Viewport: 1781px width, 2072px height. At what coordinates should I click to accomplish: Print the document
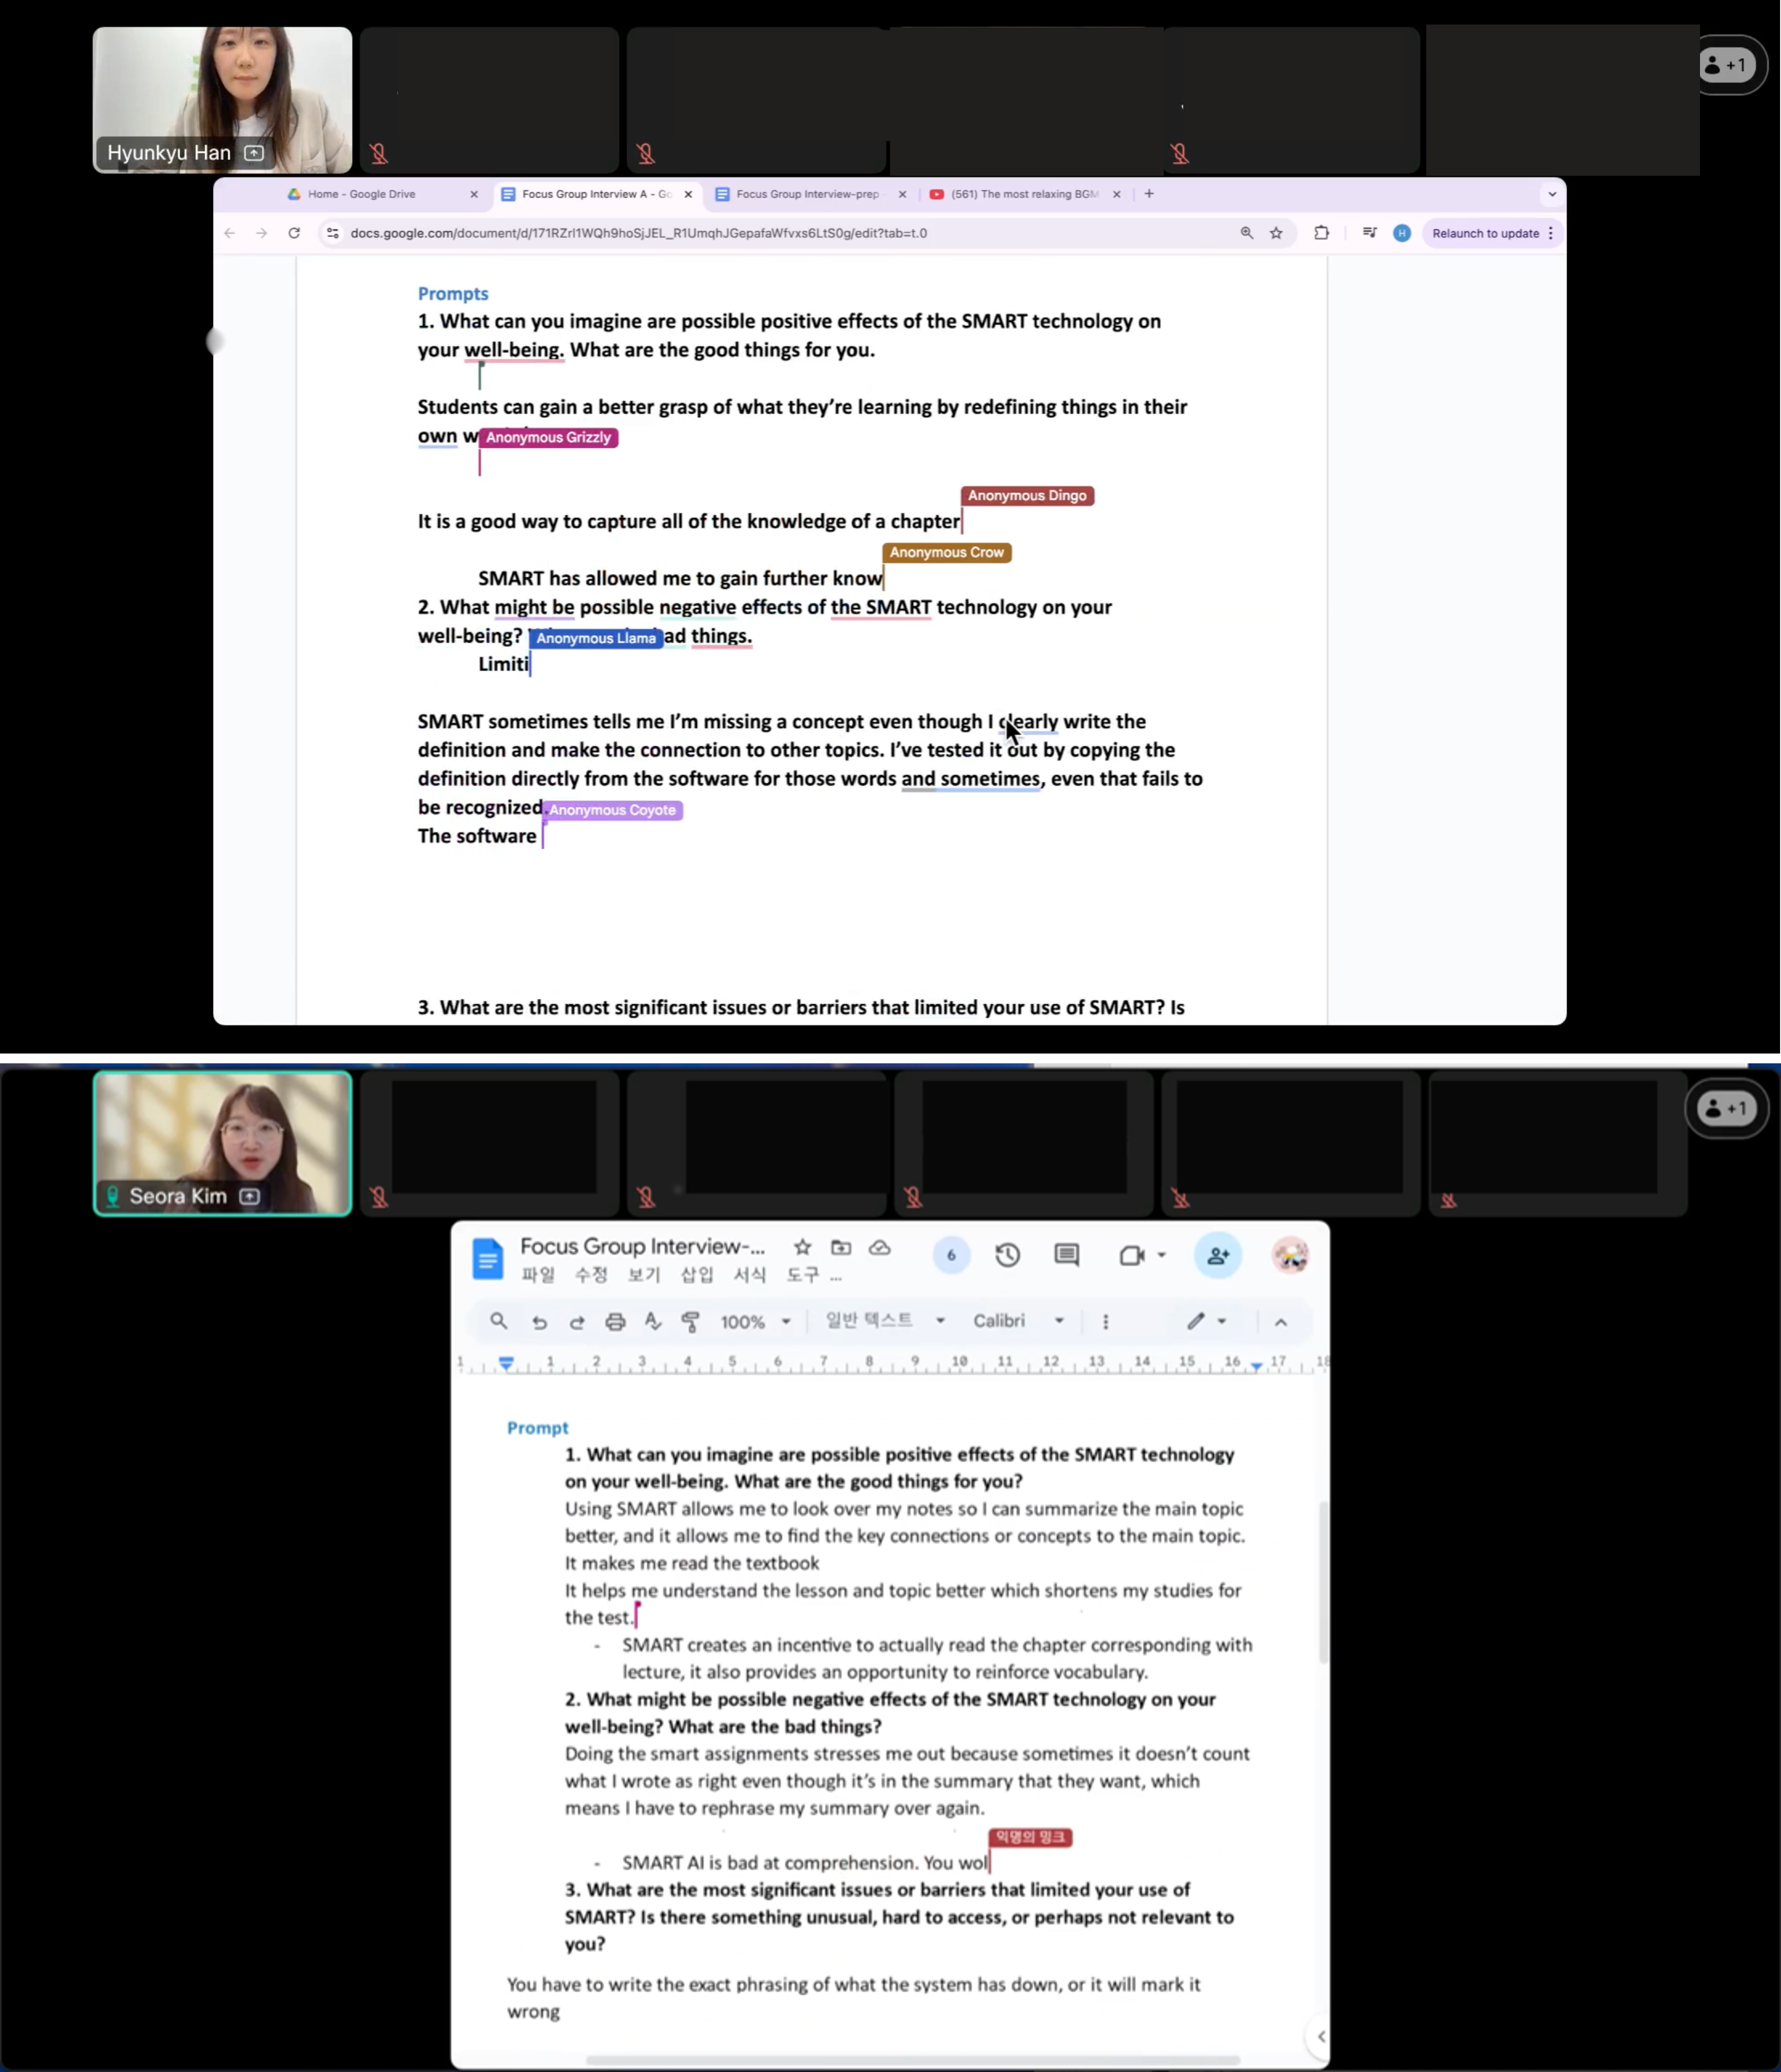[x=615, y=1322]
